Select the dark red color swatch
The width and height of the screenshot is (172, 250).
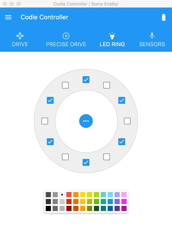click(69, 208)
